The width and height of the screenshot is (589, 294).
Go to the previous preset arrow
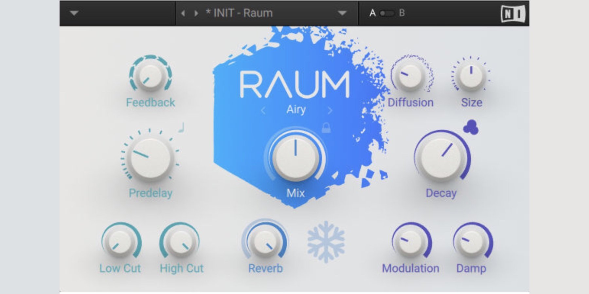pyautogui.click(x=183, y=13)
